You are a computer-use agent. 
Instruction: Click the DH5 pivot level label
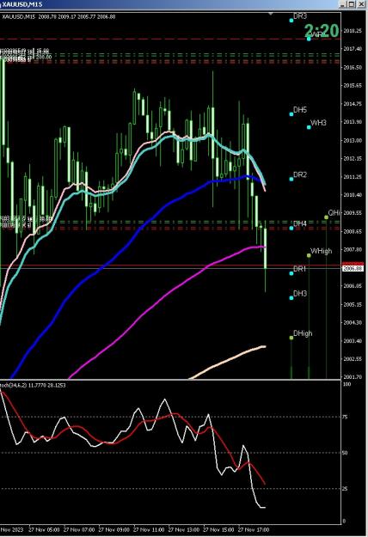[x=300, y=110]
